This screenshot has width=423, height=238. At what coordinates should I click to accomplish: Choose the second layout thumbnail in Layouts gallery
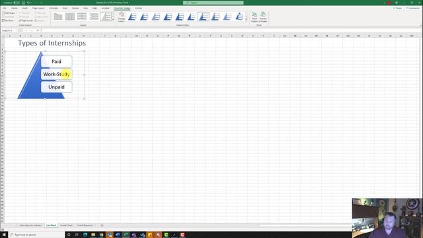coord(70,17)
